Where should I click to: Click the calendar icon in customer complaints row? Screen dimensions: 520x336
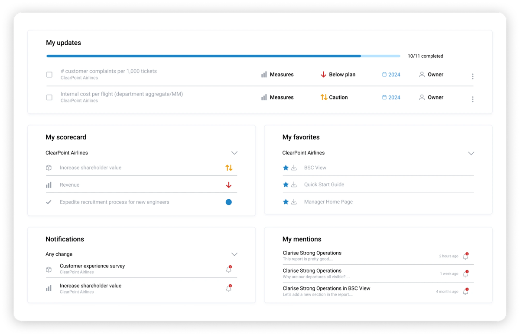pos(384,75)
